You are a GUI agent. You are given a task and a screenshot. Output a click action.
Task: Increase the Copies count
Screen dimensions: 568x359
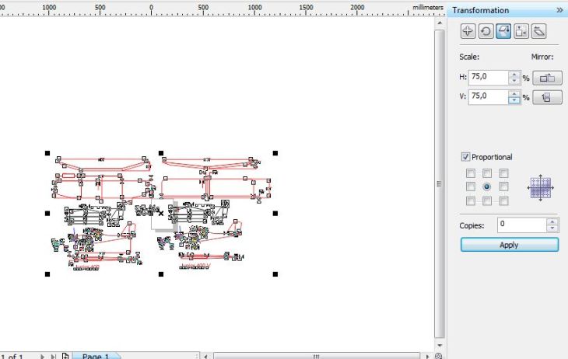click(x=552, y=221)
